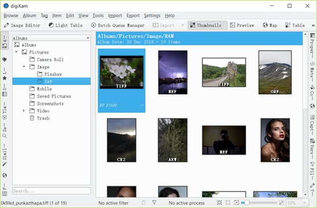Click the flower thumbnail's ellipsis overlay
The height and width of the screenshot is (208, 317).
coord(142,105)
